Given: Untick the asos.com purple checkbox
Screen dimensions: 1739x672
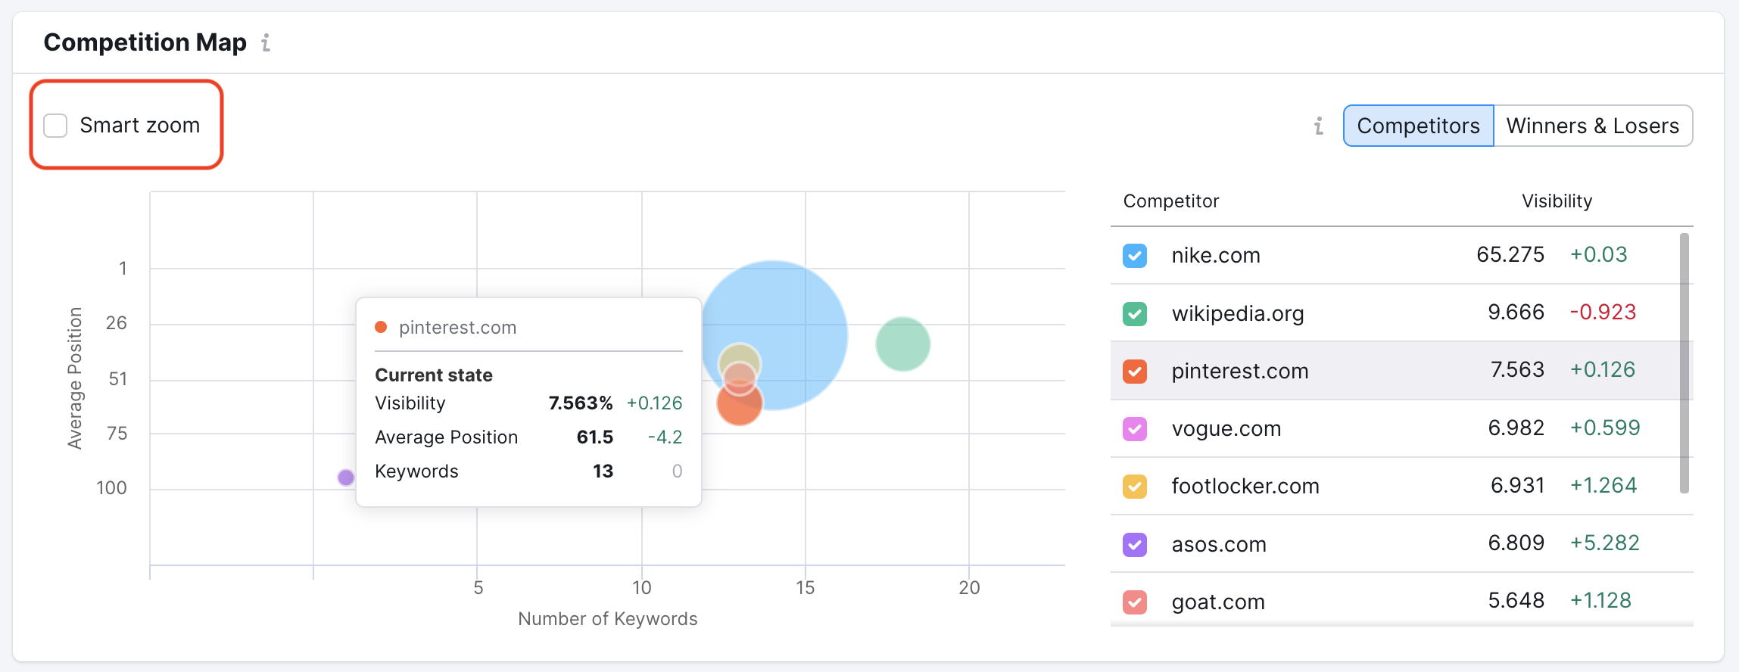Looking at the screenshot, I should tap(1134, 544).
